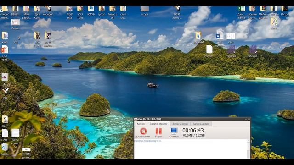Switch to the Запись аудио tab
294x165 pixels.
[x=201, y=124]
